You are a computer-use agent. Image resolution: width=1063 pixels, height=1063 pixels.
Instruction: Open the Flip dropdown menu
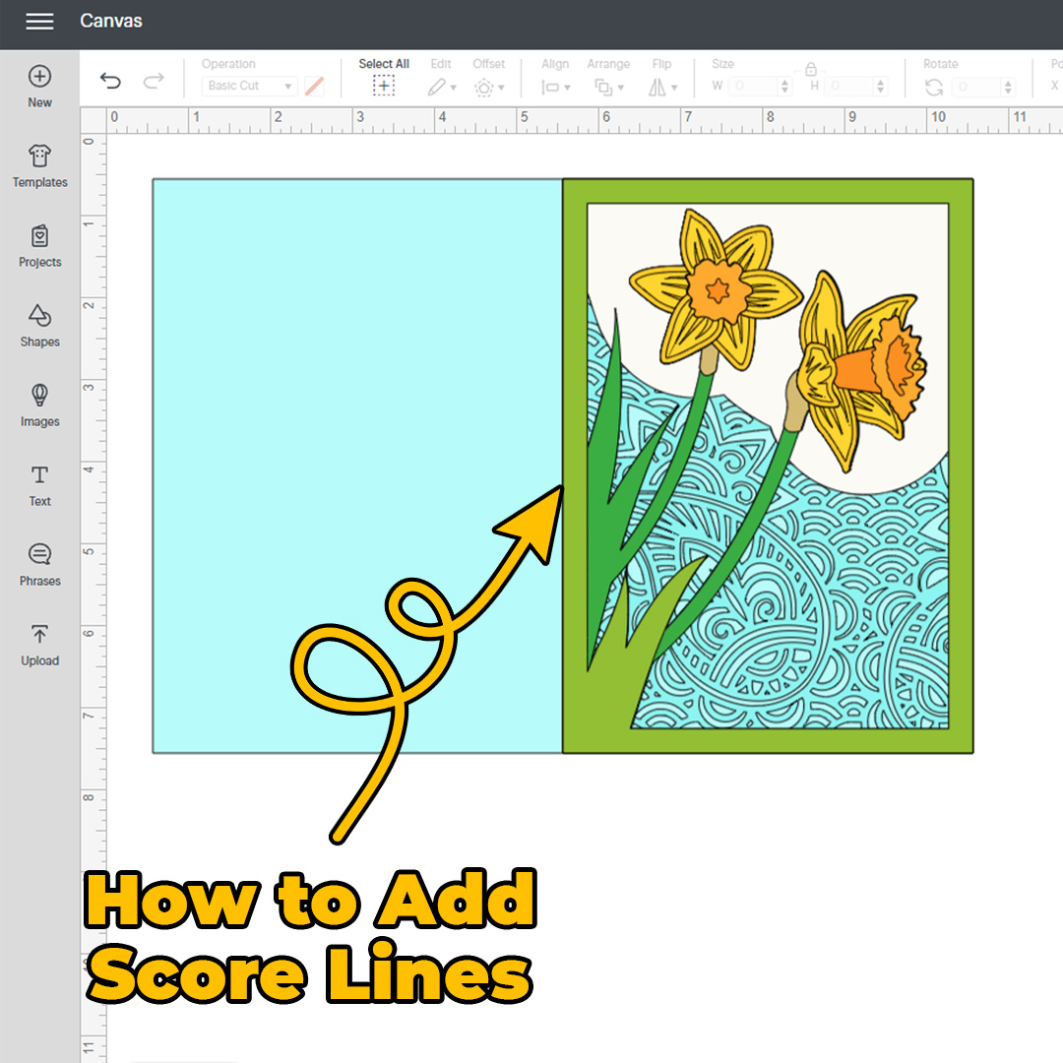coord(661,87)
